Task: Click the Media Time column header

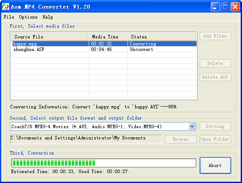Action: [108, 37]
